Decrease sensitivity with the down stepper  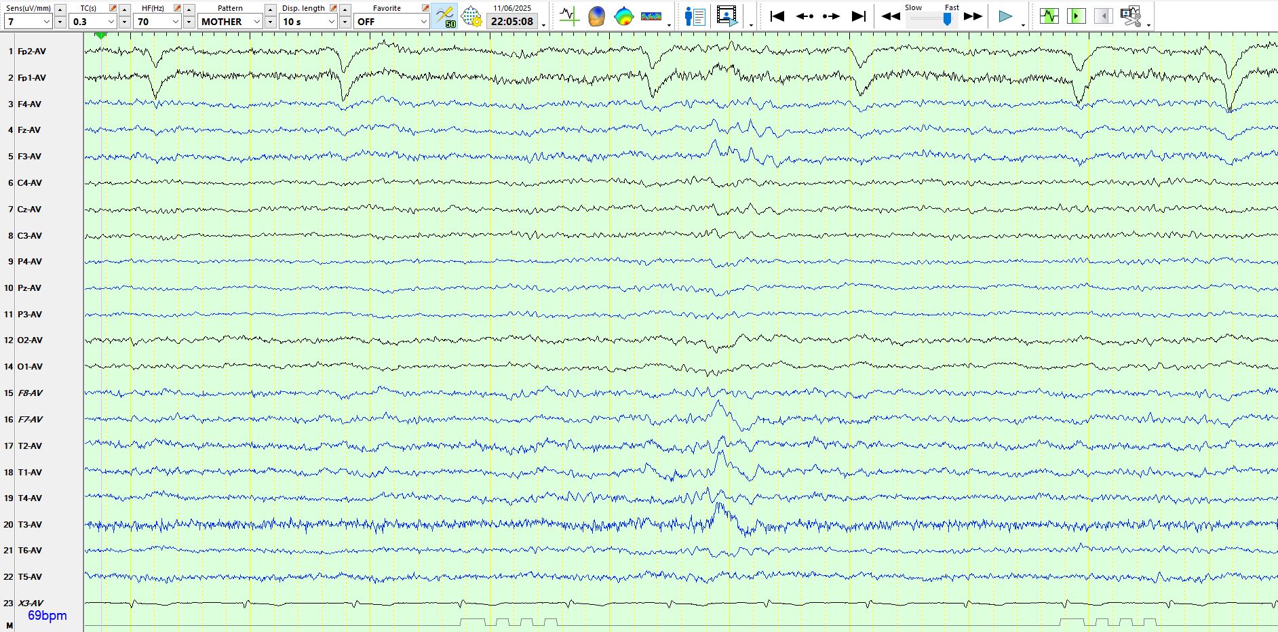(x=60, y=22)
